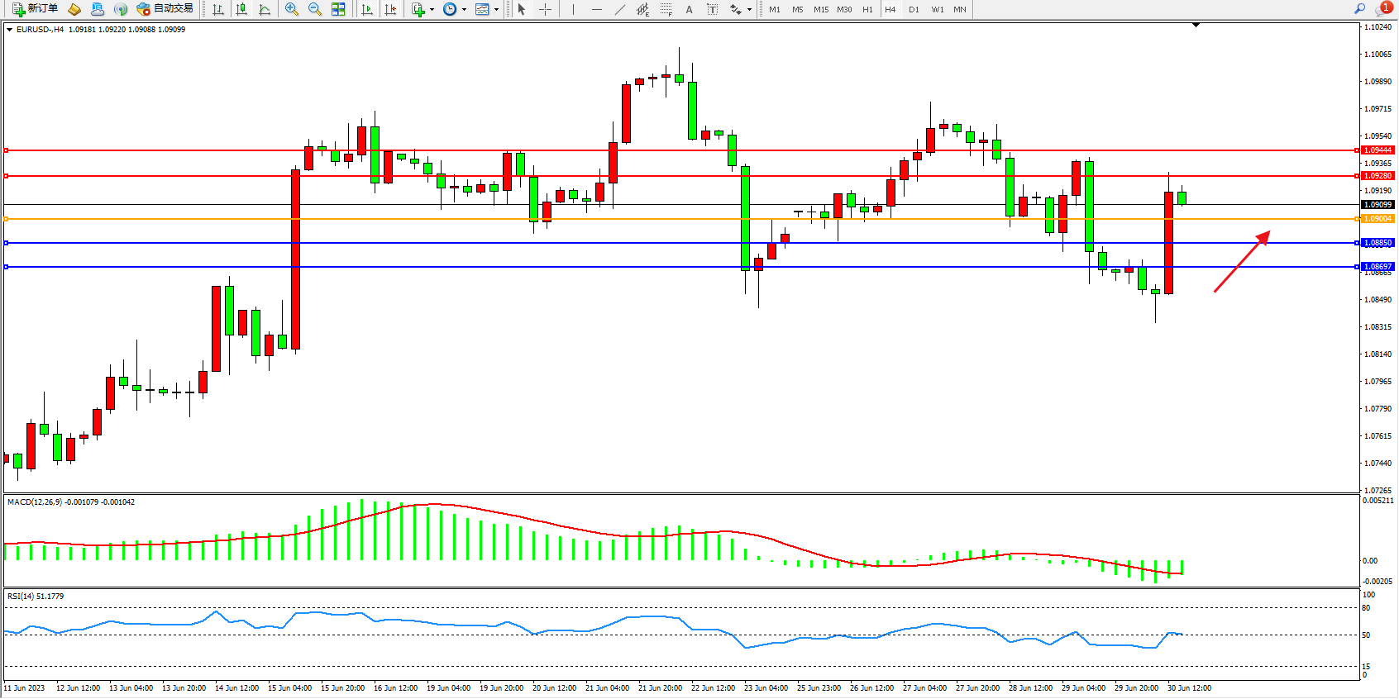Viewport: 1399px width, 699px height.
Task: Select the crosshair tool
Action: (x=546, y=9)
